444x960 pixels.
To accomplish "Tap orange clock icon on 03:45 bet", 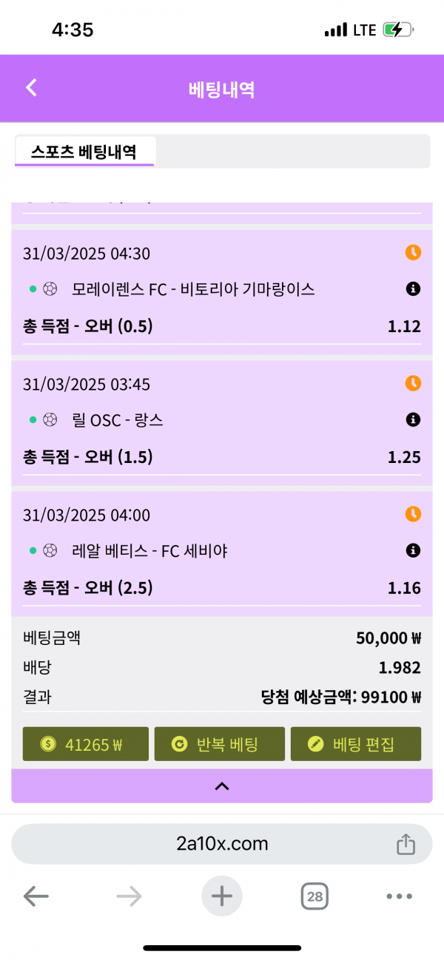I will click(x=413, y=384).
